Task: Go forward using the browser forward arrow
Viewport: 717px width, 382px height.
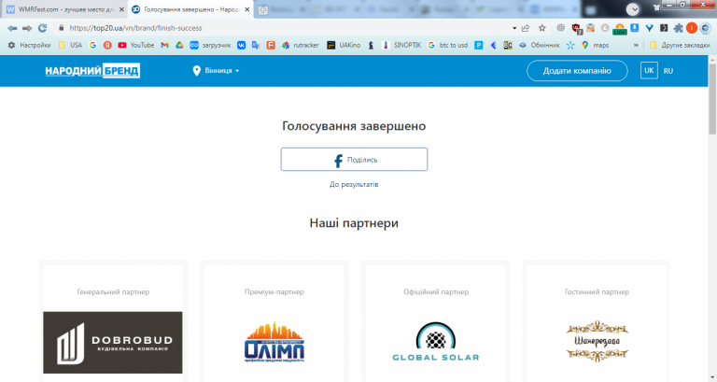Action: (x=27, y=28)
